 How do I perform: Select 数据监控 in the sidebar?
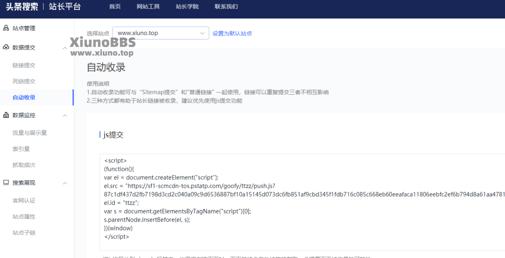click(x=24, y=115)
